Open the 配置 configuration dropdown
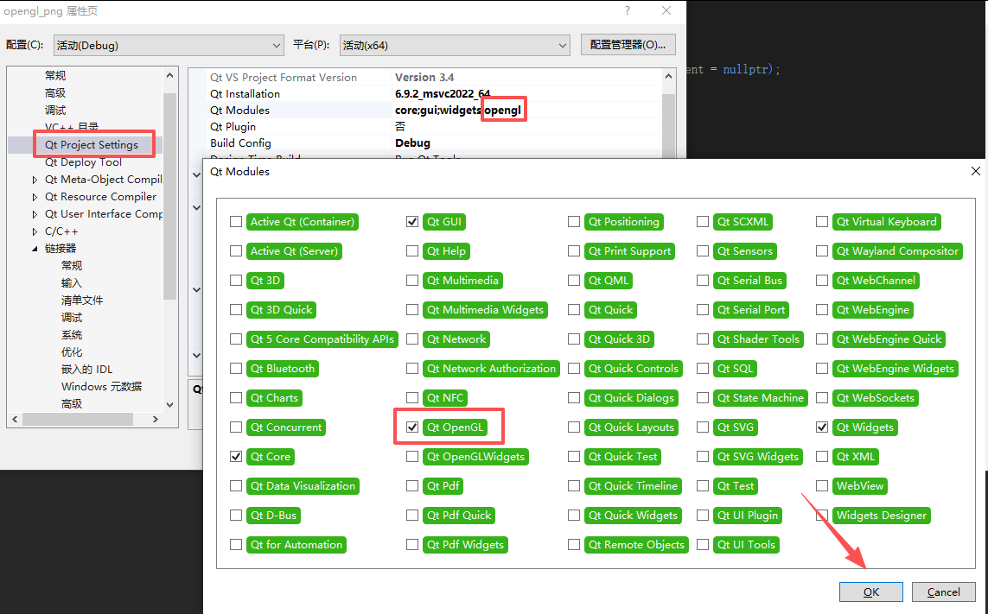Viewport: 988px width, 614px height. [169, 46]
